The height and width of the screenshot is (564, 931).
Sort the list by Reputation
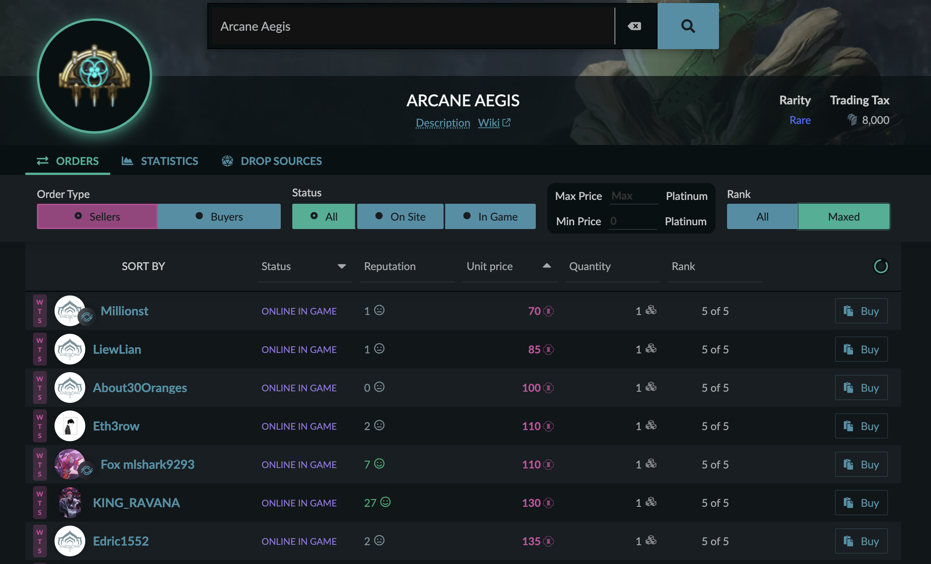pos(390,266)
